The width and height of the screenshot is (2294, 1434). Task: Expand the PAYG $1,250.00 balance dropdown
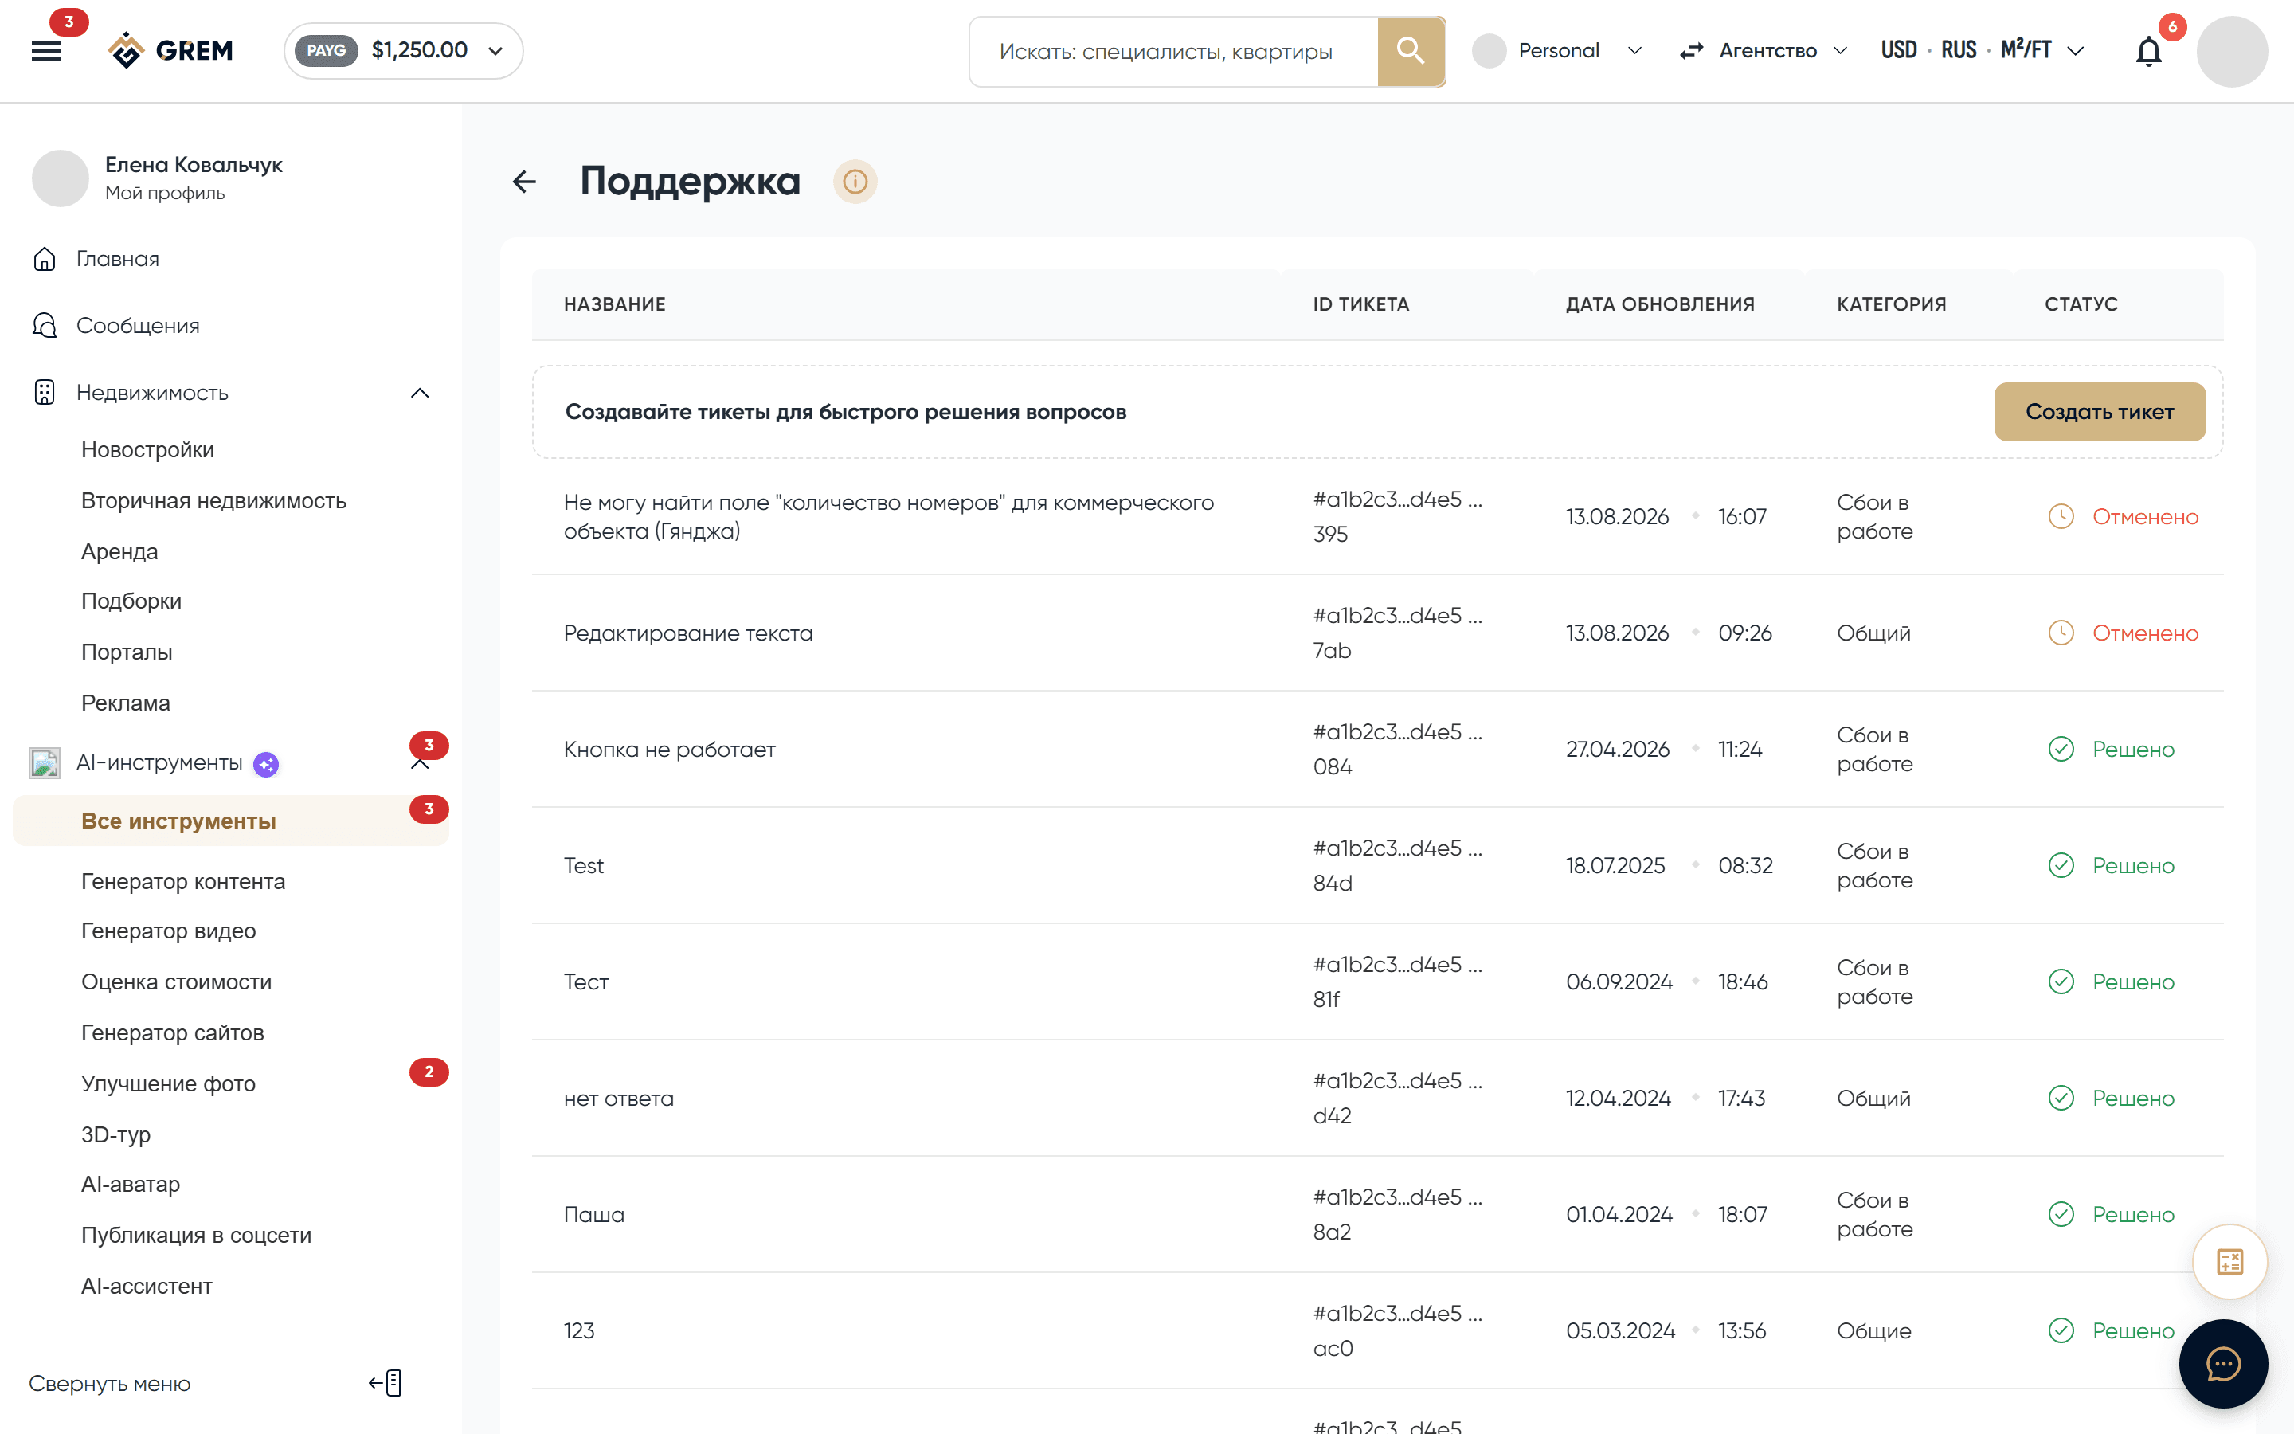[x=404, y=50]
